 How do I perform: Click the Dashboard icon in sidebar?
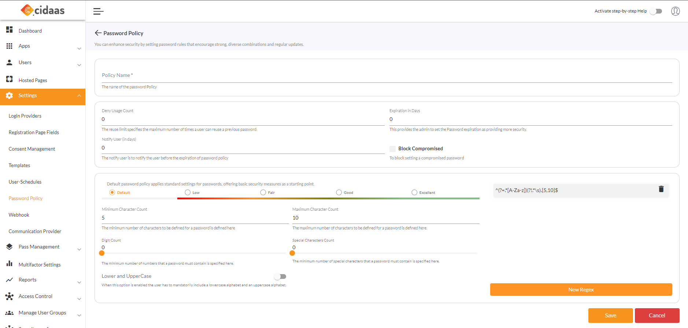(x=10, y=30)
